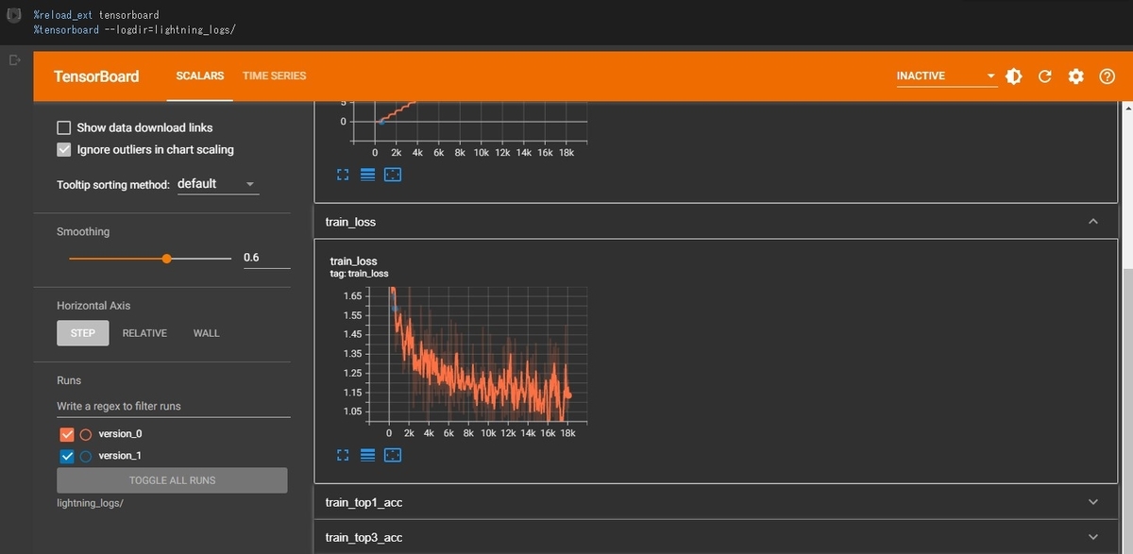Screen dimensions: 1133x554
Task: Click the notebook cell run icon
Action: click(14, 15)
